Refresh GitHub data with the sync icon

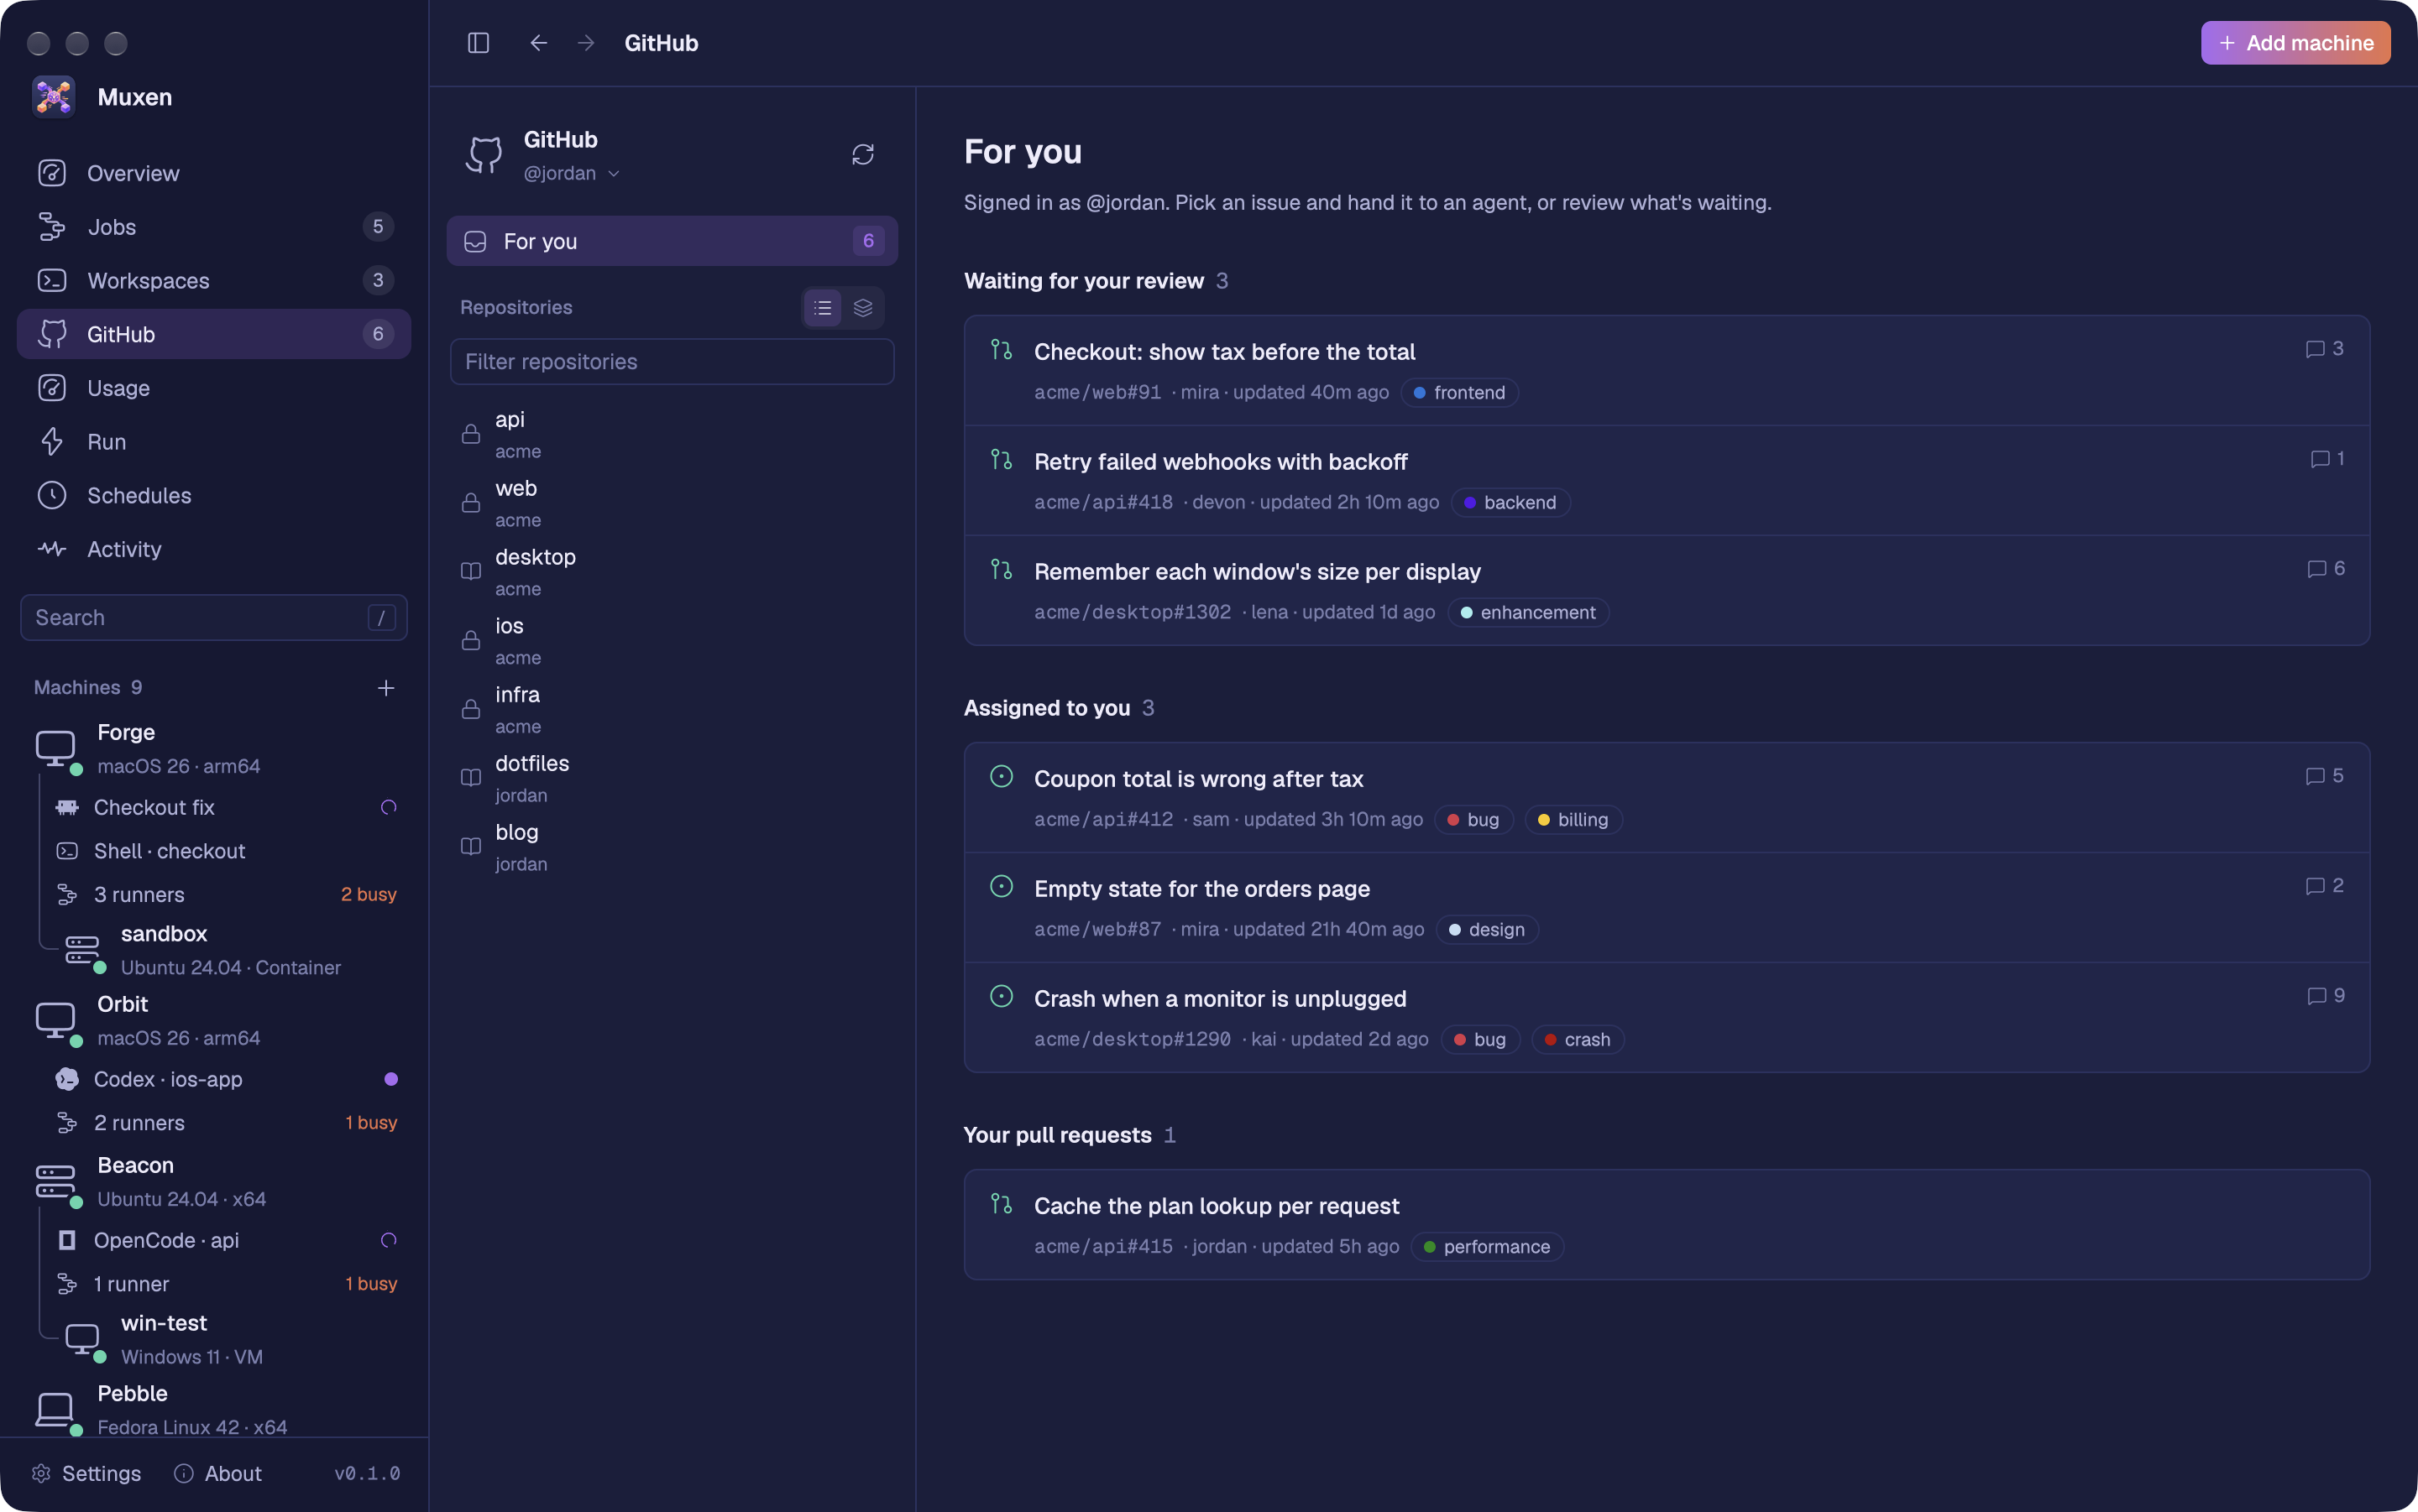(x=862, y=154)
